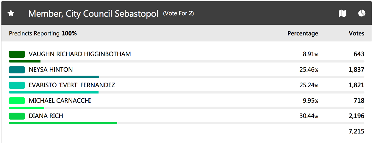Click Neysa Hinton's vote progress bar
This screenshot has height=143, width=372.
(187, 77)
